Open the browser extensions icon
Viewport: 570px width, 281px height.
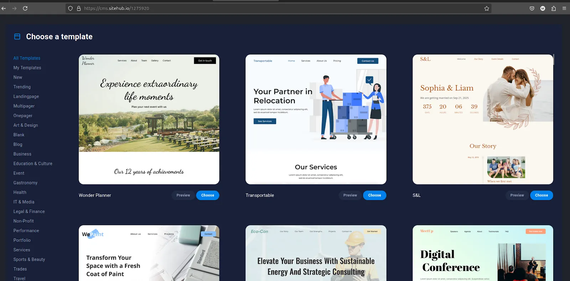554,9
